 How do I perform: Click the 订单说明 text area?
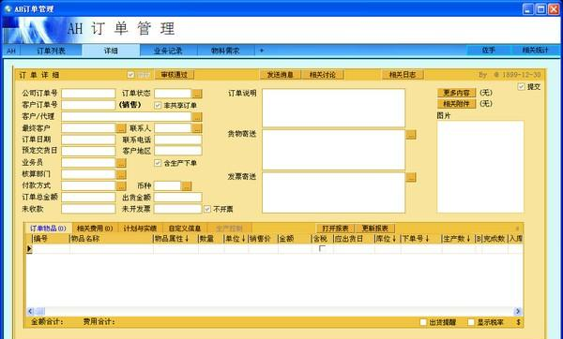click(x=333, y=108)
